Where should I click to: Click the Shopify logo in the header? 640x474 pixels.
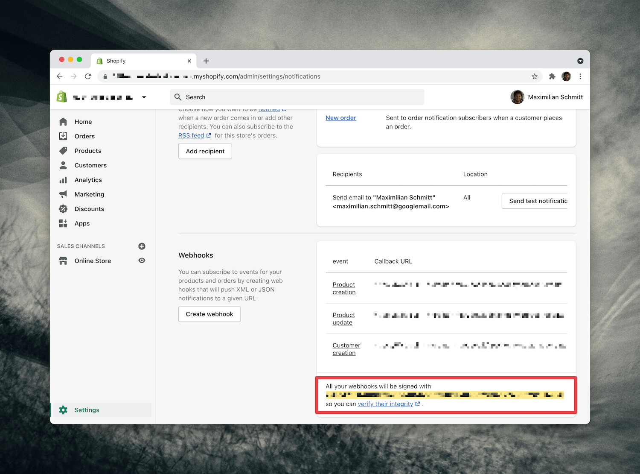[x=62, y=97]
